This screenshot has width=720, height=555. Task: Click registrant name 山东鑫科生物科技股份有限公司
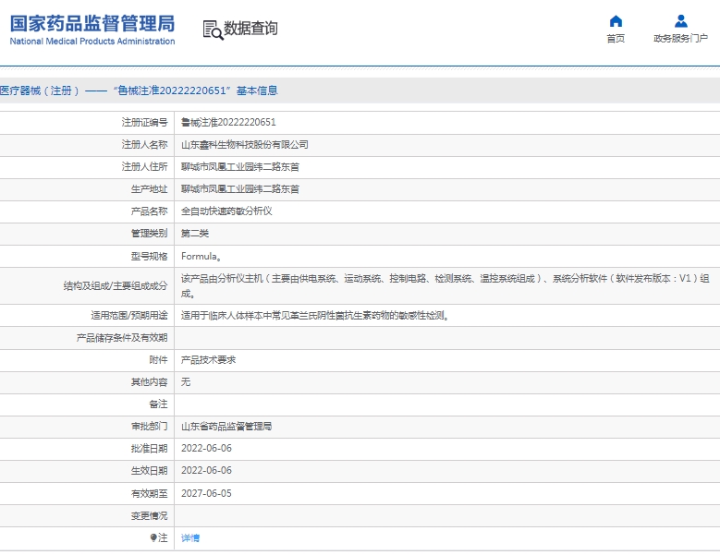coord(244,144)
